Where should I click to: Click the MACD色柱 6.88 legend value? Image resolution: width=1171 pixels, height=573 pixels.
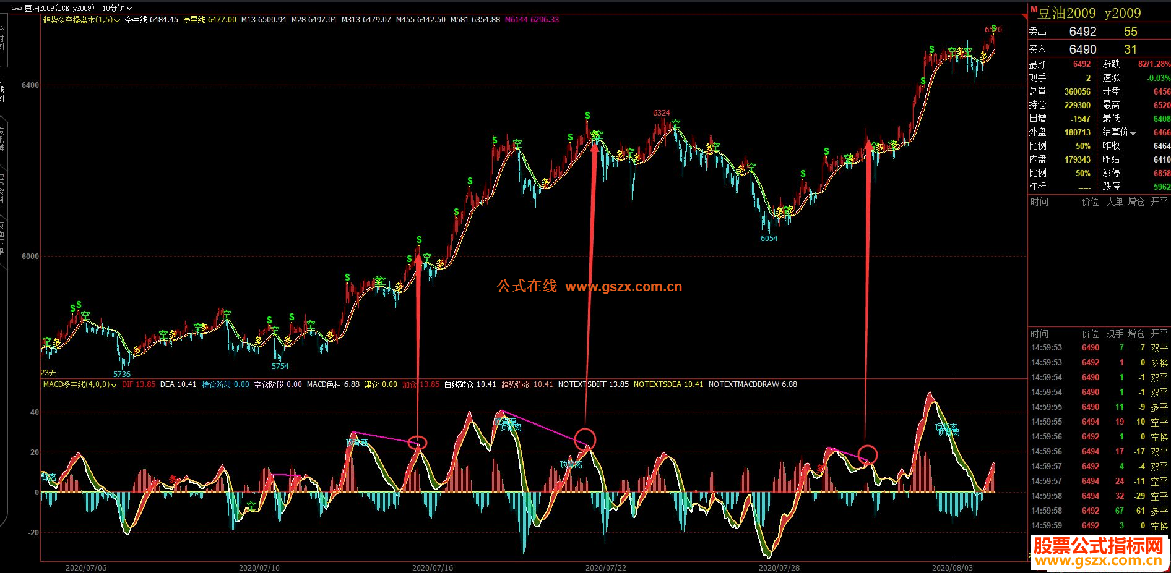(x=333, y=384)
